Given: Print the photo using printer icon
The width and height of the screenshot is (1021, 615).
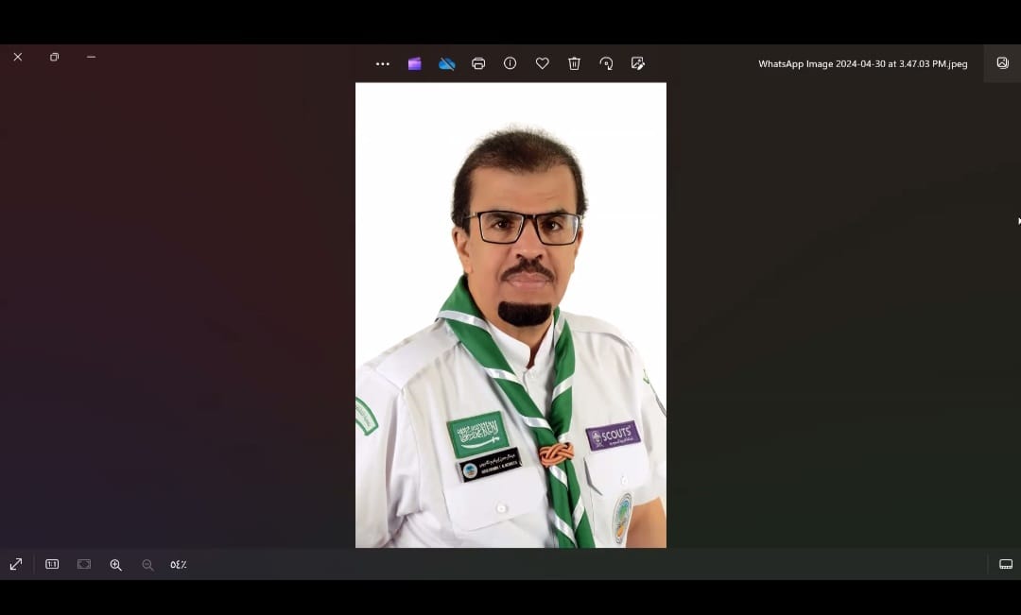Looking at the screenshot, I should point(478,64).
